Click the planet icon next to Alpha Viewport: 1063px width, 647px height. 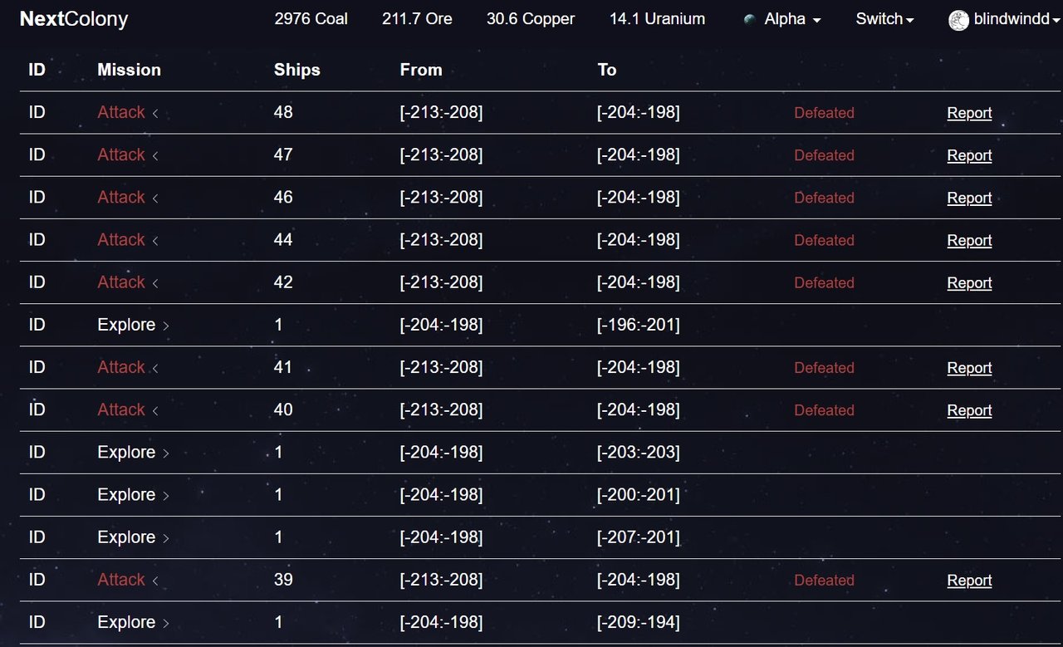point(750,19)
